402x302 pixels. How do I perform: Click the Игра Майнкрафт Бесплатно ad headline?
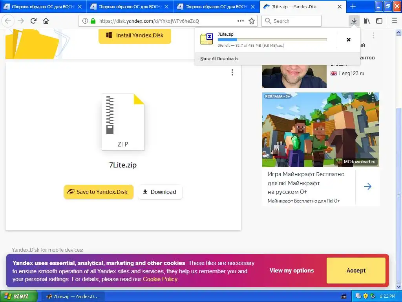[306, 183]
